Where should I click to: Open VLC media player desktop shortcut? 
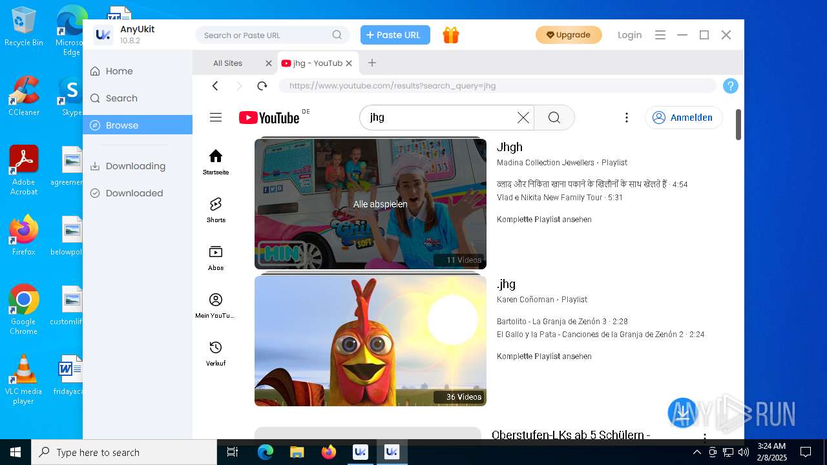tap(24, 380)
